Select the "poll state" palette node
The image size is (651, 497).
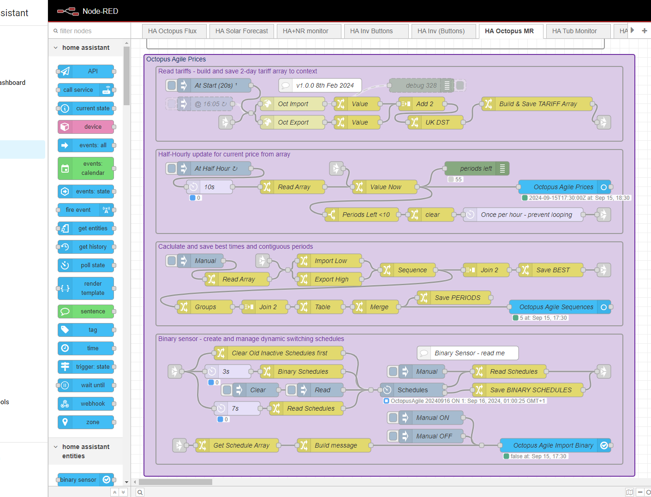pos(86,265)
